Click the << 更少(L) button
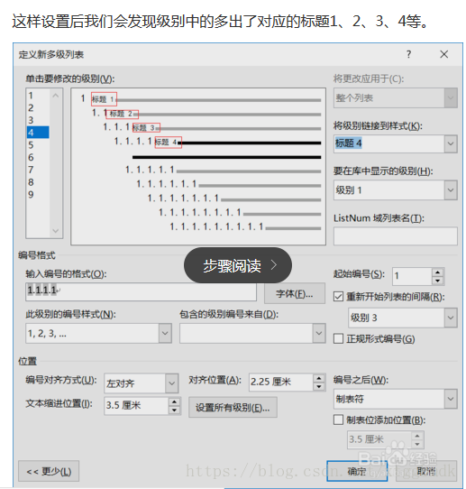The height and width of the screenshot is (489, 466). (x=49, y=471)
